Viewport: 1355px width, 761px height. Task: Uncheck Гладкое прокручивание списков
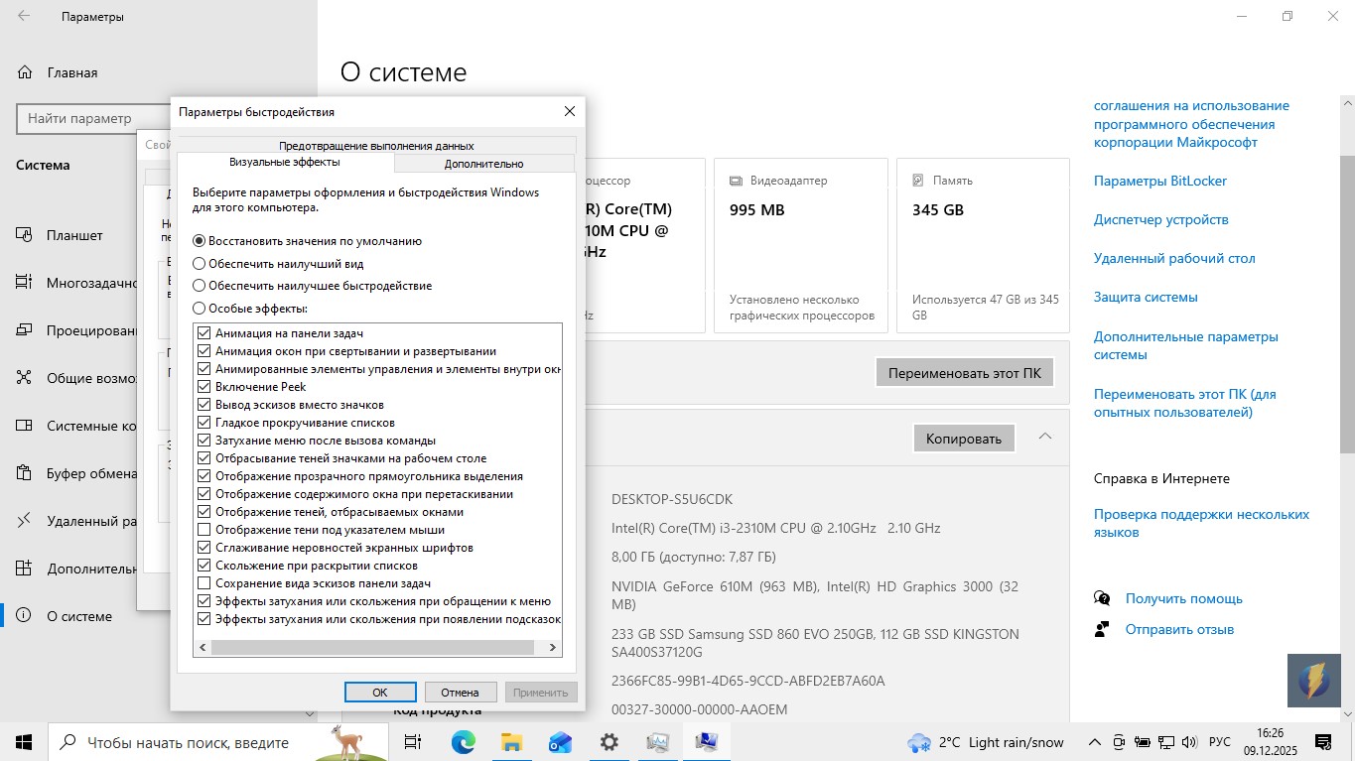(x=204, y=423)
